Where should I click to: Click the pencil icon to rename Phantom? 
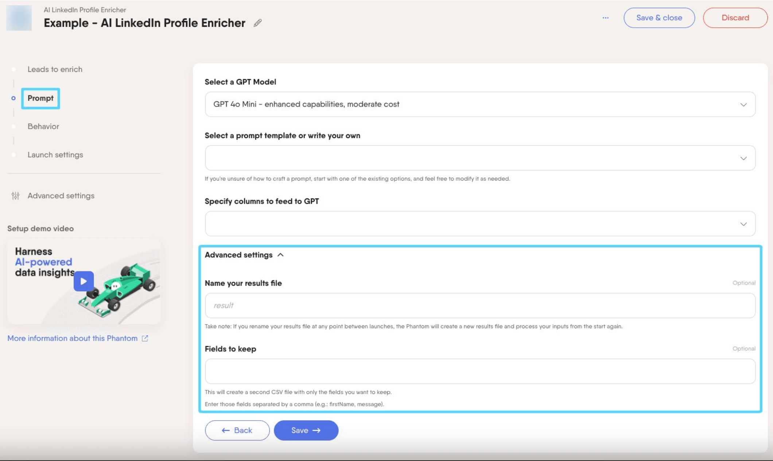pos(257,23)
